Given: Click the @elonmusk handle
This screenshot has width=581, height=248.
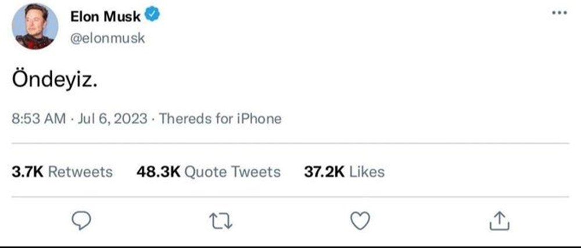Looking at the screenshot, I should click(107, 38).
